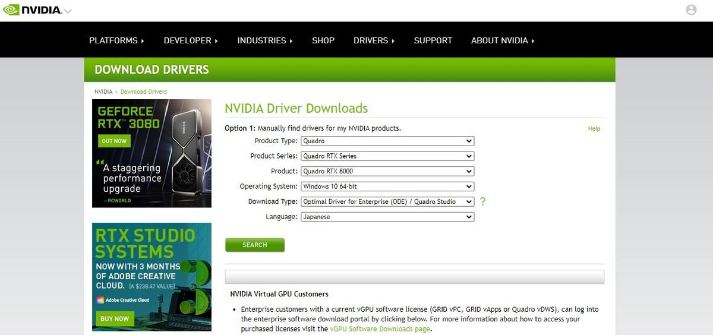
Task: Open the RTX Studio Systems ad banner
Action: click(x=152, y=277)
